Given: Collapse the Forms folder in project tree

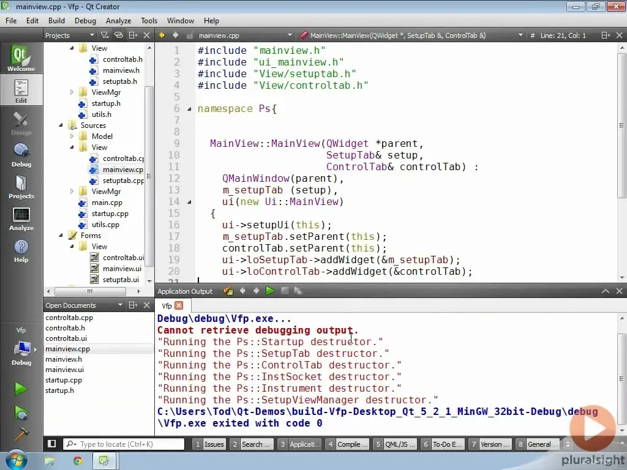Looking at the screenshot, I should click(x=62, y=236).
